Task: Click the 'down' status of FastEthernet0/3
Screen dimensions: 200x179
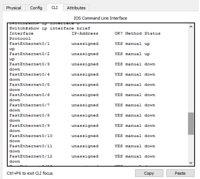Action: 150,64
